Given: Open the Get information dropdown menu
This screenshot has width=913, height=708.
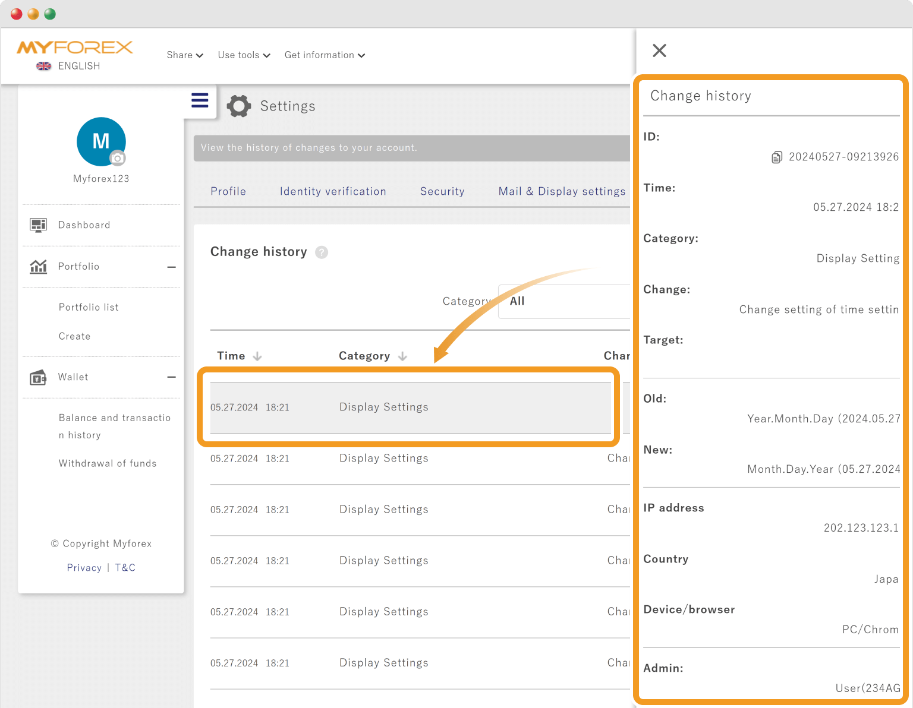Looking at the screenshot, I should coord(325,55).
